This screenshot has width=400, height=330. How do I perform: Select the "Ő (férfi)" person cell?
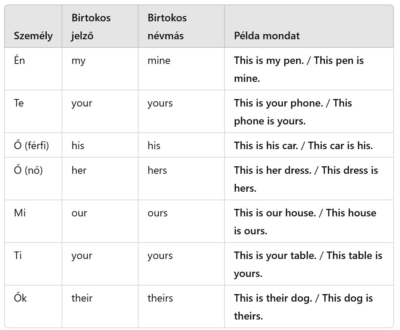pos(31,145)
